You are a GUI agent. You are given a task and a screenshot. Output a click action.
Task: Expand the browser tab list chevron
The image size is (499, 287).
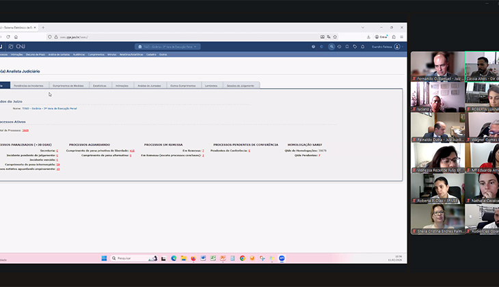coord(363,28)
